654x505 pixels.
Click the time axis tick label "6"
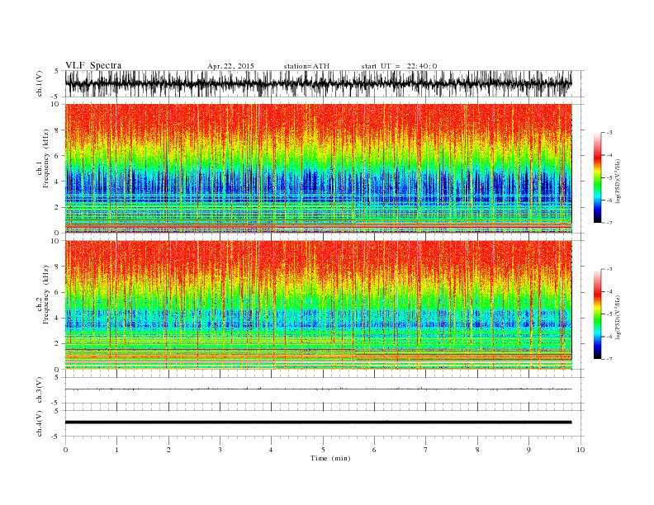click(374, 450)
